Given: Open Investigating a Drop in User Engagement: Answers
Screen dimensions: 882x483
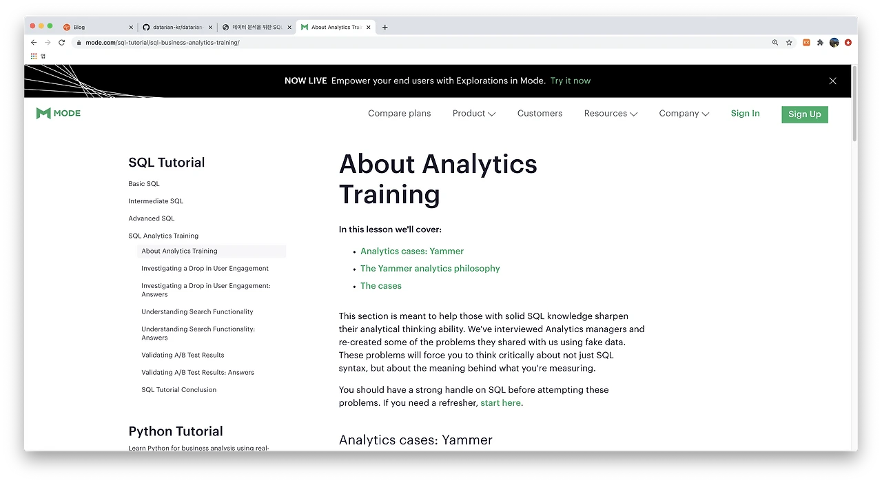Looking at the screenshot, I should (x=206, y=290).
